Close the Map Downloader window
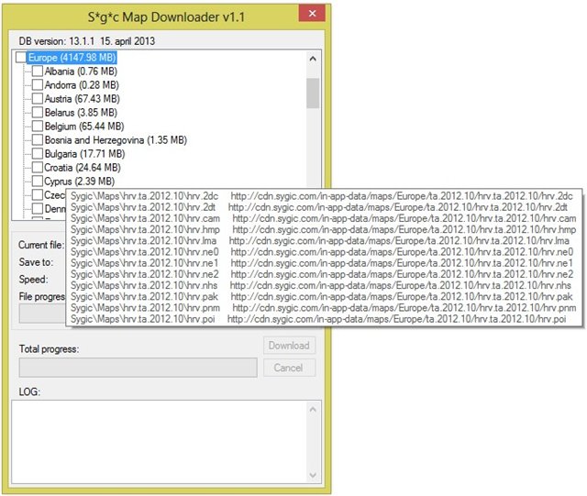This screenshot has height=496, width=587. [x=312, y=13]
